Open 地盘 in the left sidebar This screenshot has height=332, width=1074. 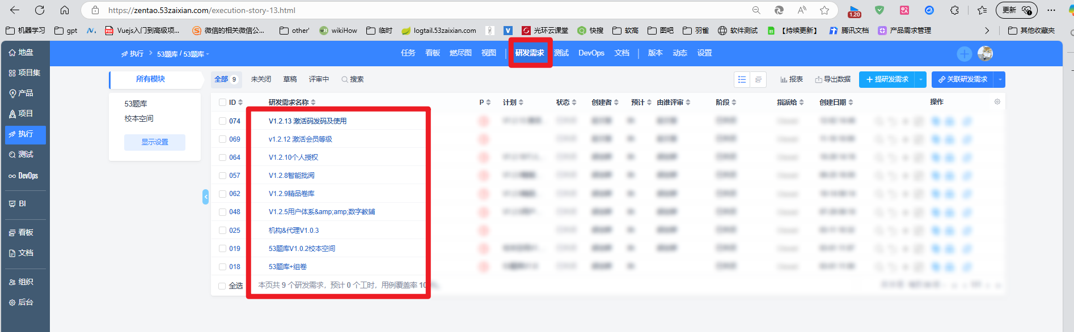(x=21, y=52)
